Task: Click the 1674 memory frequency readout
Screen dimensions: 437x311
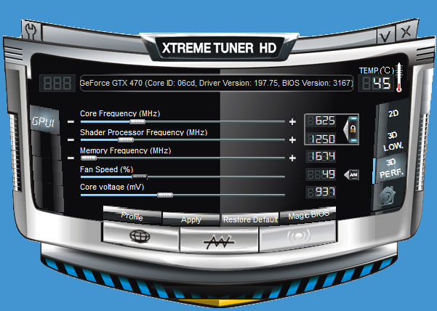Action: click(x=321, y=156)
